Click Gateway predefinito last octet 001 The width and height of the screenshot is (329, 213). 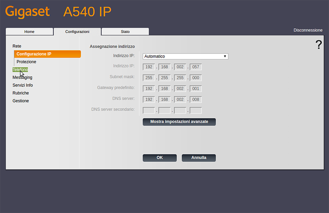[196, 88]
